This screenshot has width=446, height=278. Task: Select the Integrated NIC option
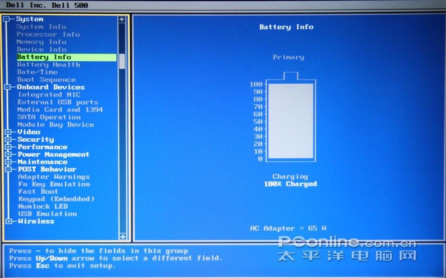point(49,94)
